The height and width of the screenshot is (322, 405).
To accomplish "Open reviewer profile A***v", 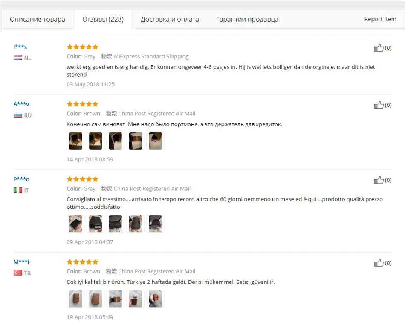I will [x=21, y=104].
